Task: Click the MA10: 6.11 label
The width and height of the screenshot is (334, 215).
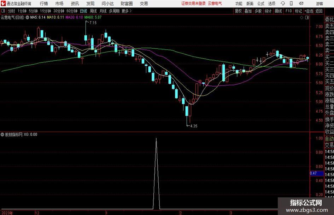Action: pos(55,17)
